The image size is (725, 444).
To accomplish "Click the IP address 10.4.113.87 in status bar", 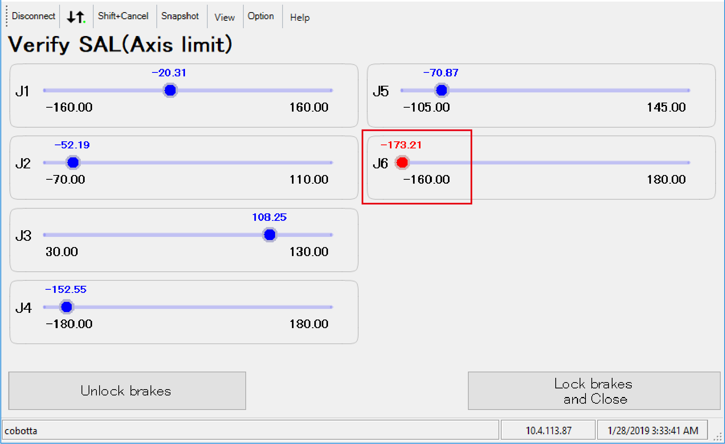I will [x=548, y=430].
